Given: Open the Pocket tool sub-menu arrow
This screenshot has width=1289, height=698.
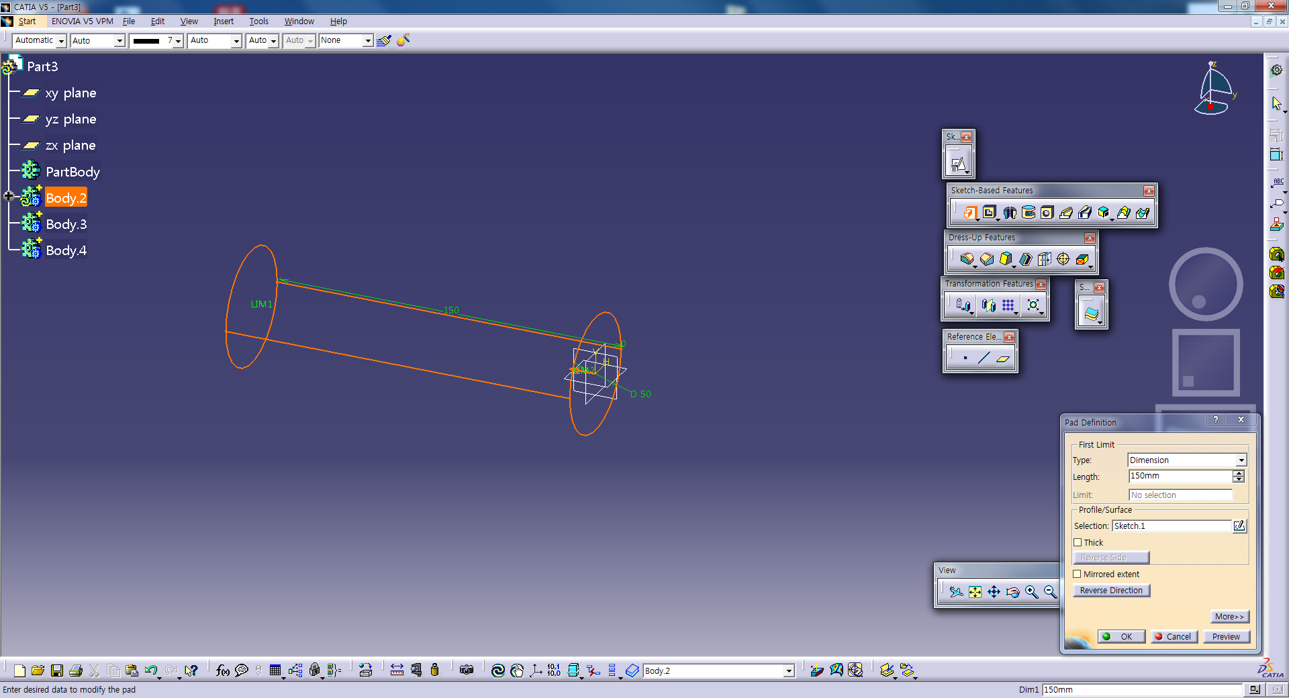Looking at the screenshot, I should [x=998, y=219].
